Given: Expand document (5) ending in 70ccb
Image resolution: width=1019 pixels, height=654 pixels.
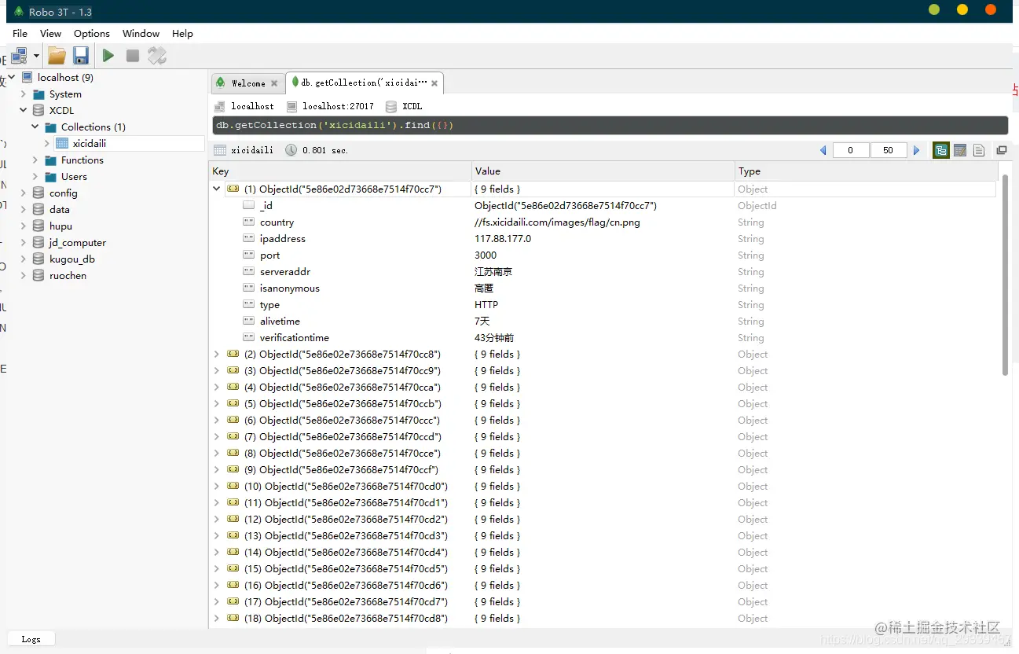Looking at the screenshot, I should click(216, 403).
